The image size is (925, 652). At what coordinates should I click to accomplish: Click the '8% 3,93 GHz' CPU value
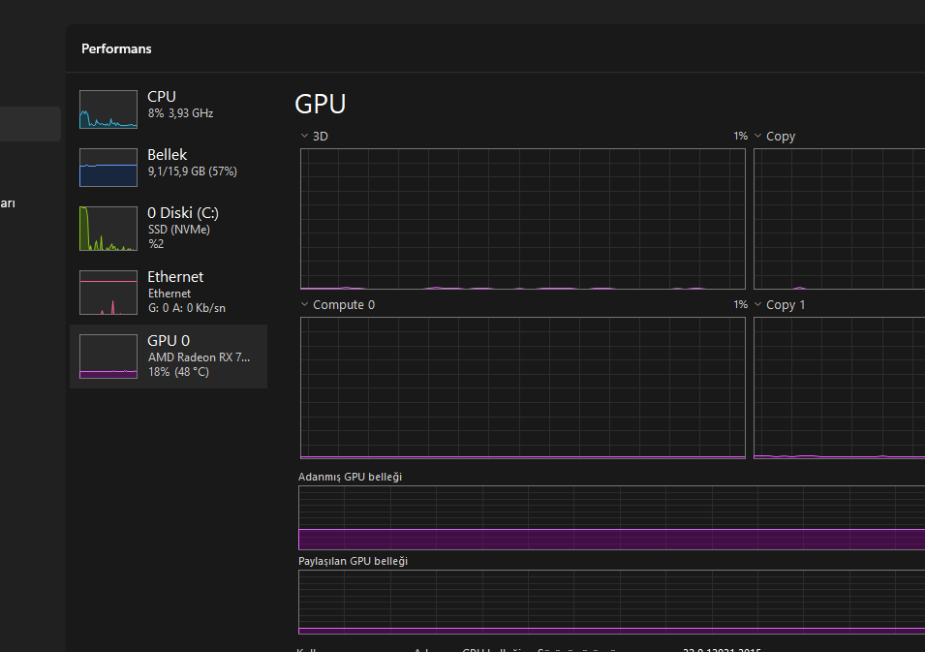pyautogui.click(x=180, y=113)
